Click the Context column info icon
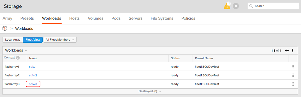This screenshot has height=97, width=301. point(18,58)
